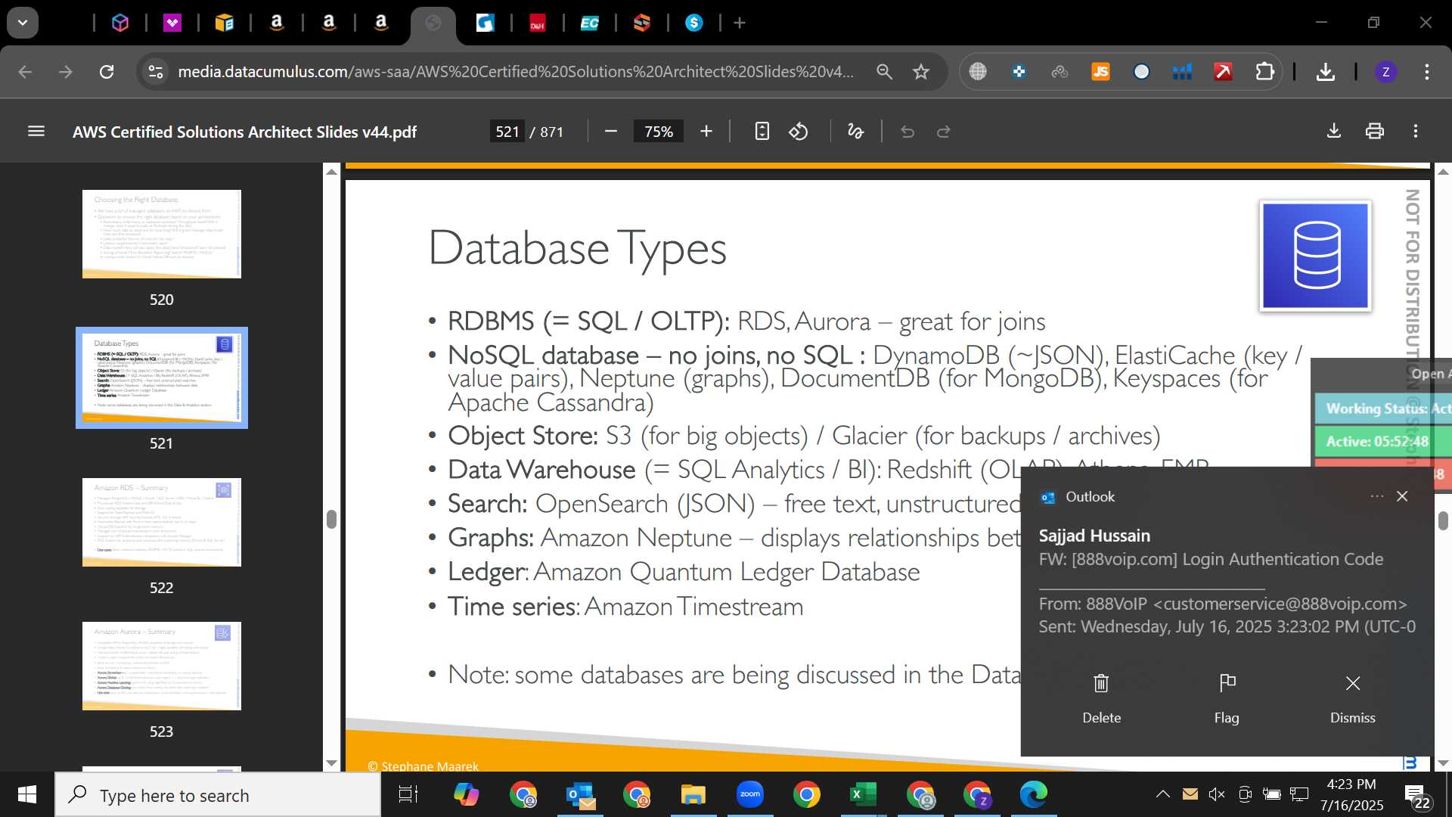Image resolution: width=1452 pixels, height=817 pixels.
Task: Flag the Outlook notification email
Action: (x=1227, y=699)
